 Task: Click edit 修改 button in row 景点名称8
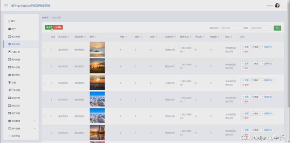255,47
